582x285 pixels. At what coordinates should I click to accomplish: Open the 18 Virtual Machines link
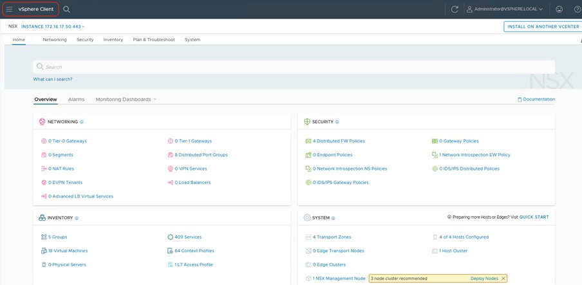pos(68,251)
